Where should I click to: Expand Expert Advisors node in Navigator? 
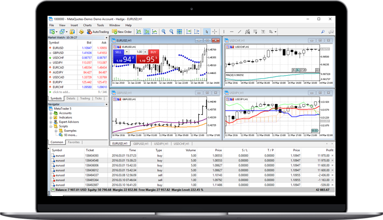tap(51, 122)
